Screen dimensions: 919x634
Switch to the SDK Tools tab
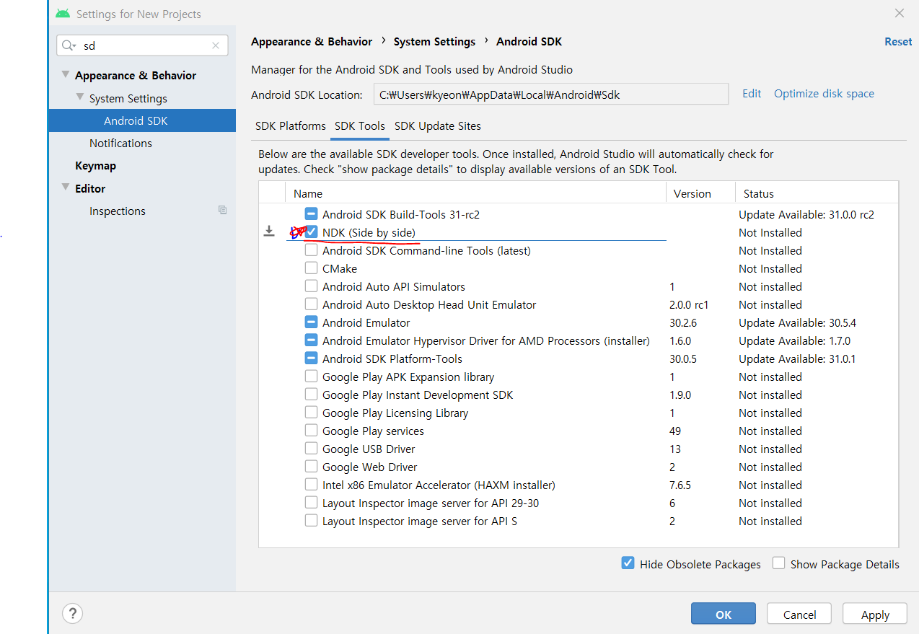click(360, 126)
